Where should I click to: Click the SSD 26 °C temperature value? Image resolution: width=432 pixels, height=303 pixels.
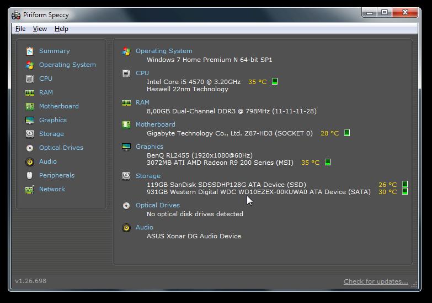(x=387, y=185)
